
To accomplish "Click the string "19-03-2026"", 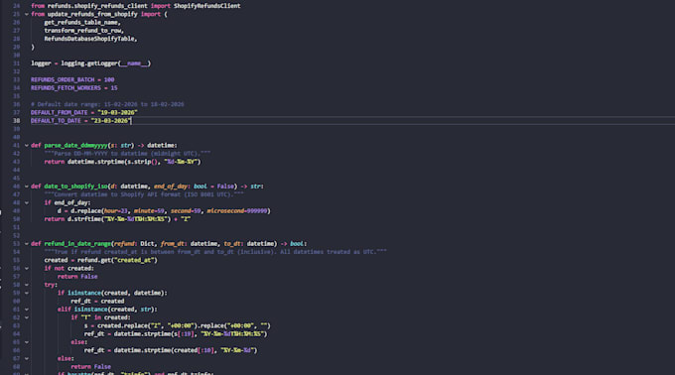I will [117, 113].
